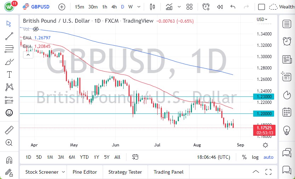Open the emoji icons tool

[x=9, y=113]
